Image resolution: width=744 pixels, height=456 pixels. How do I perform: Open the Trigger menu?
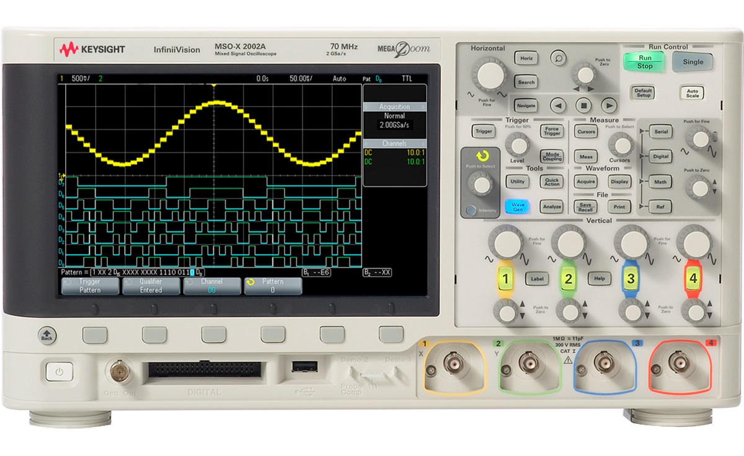(x=483, y=132)
